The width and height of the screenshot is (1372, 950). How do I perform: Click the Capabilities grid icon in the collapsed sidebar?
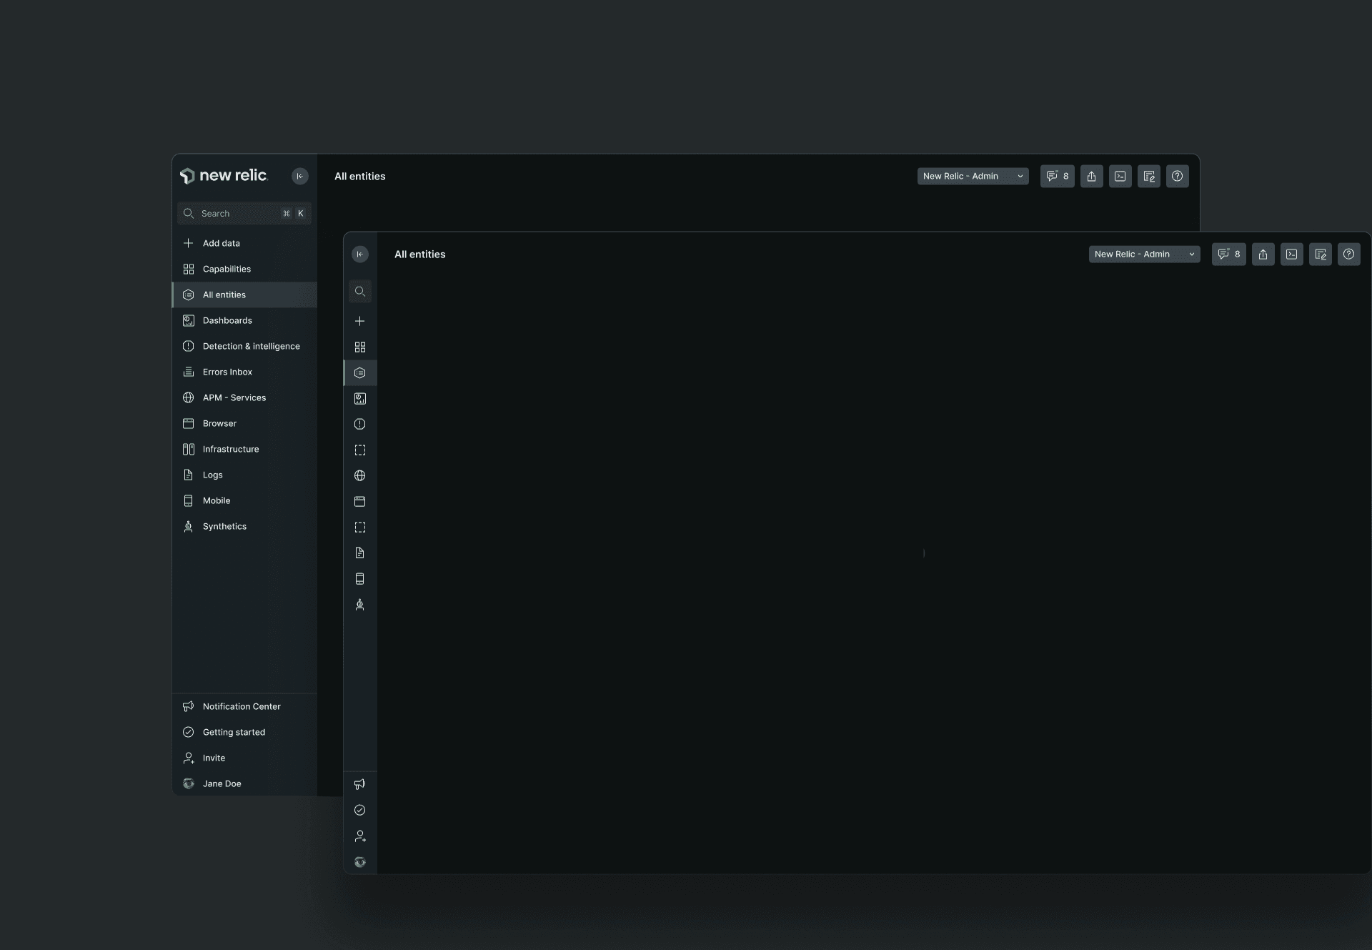pyautogui.click(x=360, y=347)
